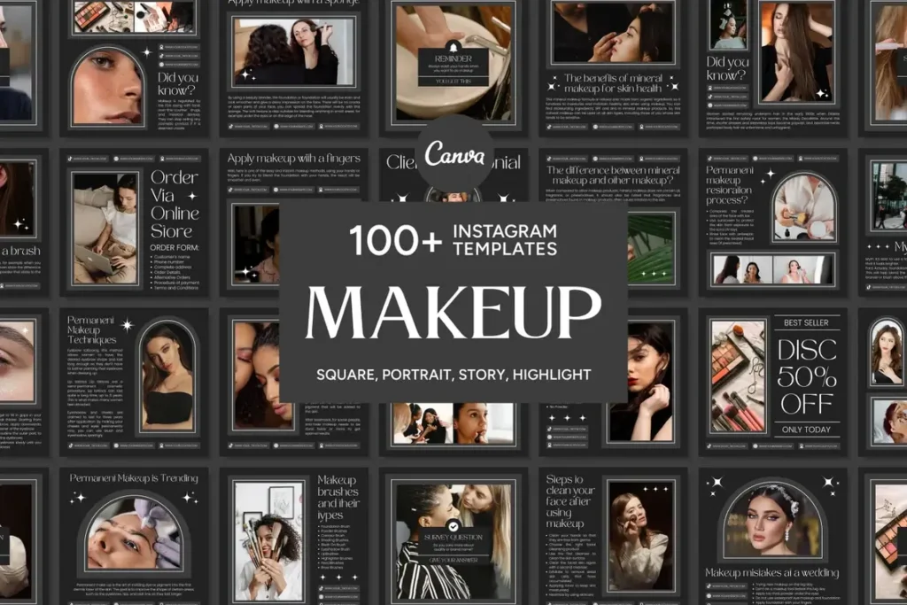
Task: Click the BEST SELLER label
Action: [x=806, y=323]
